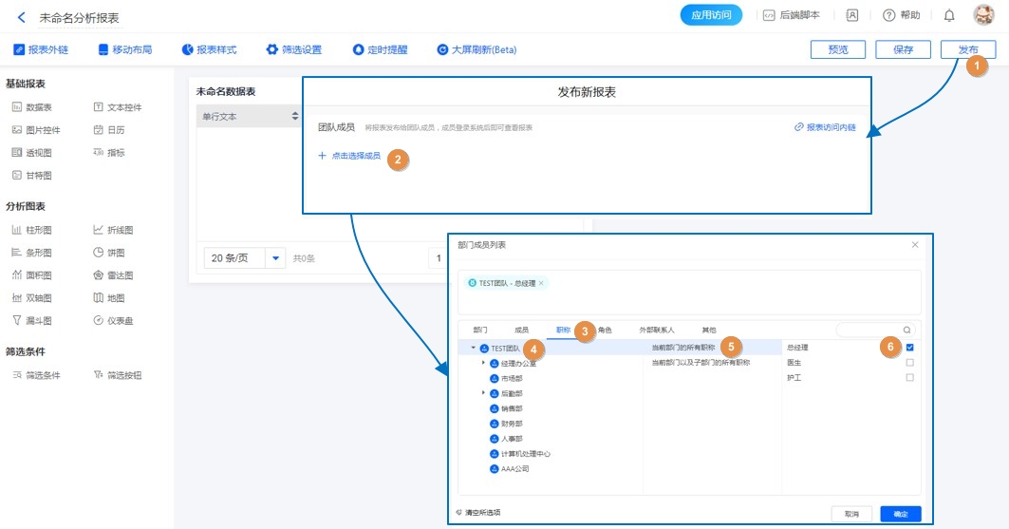Open the 20 条/页 page size dropdown

[x=276, y=258]
